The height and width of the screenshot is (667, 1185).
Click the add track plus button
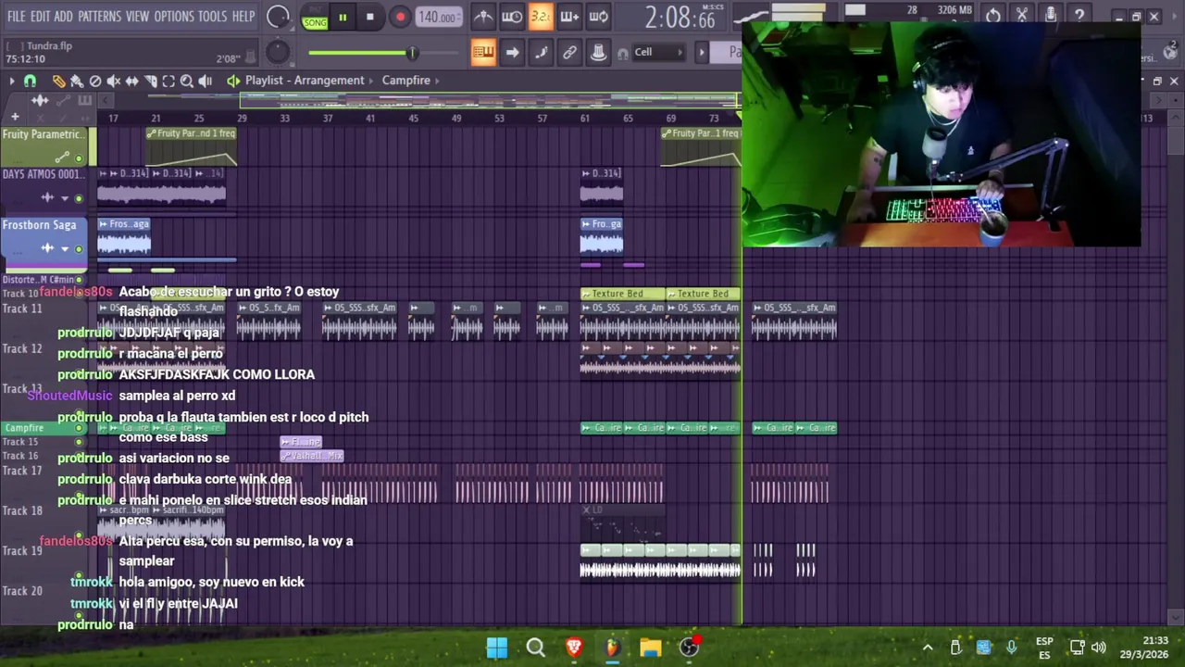15,117
